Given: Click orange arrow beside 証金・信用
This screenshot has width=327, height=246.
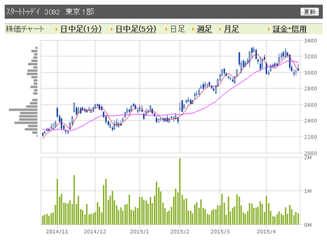Looking at the screenshot, I should 269,29.
